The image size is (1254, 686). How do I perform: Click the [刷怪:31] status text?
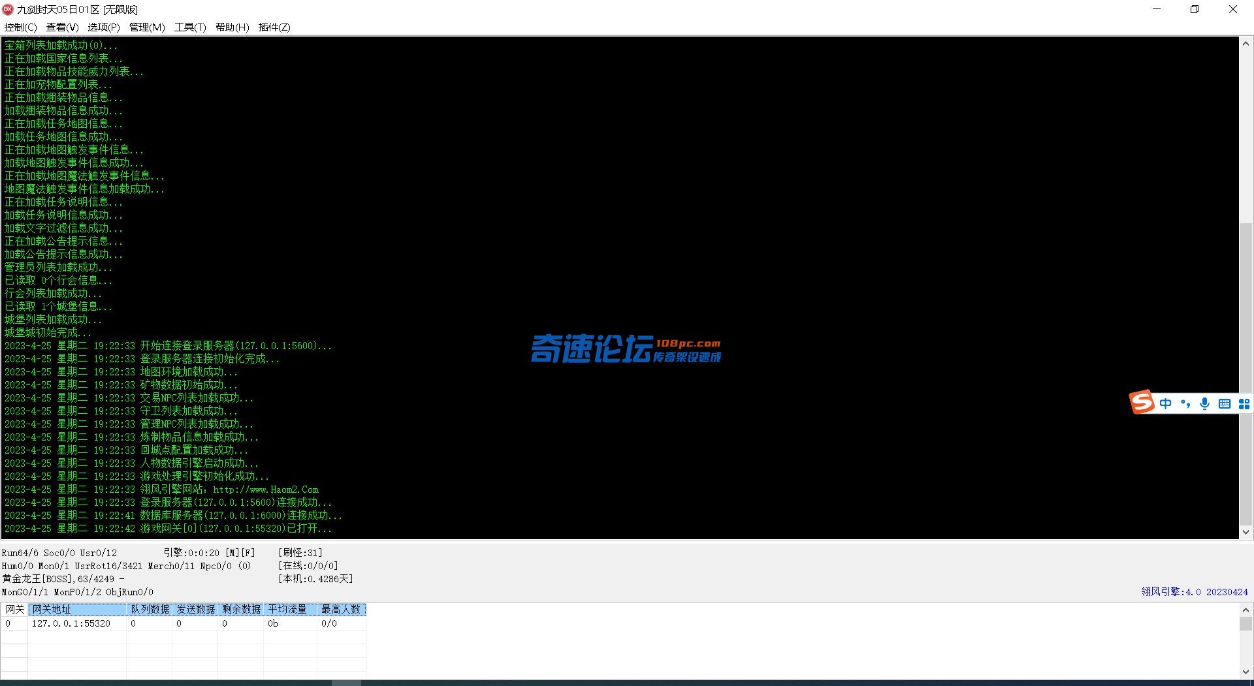(x=300, y=553)
